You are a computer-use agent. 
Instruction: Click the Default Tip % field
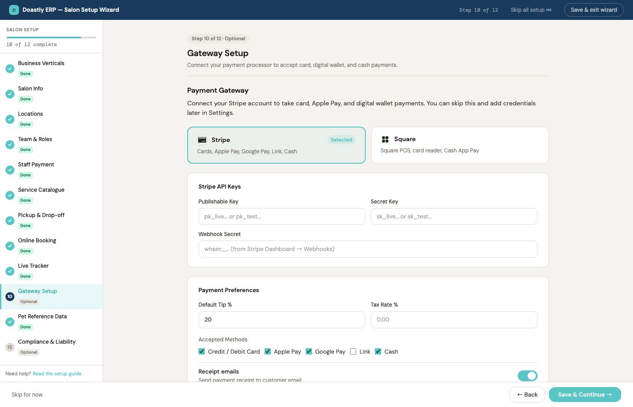282,320
